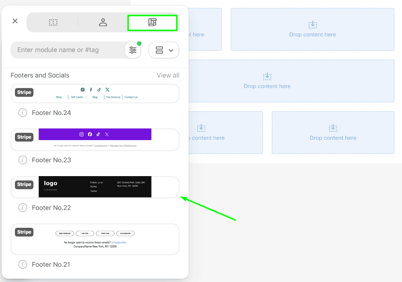Open the module filter settings icon
Viewport: 402px width, 282px height.
[133, 50]
